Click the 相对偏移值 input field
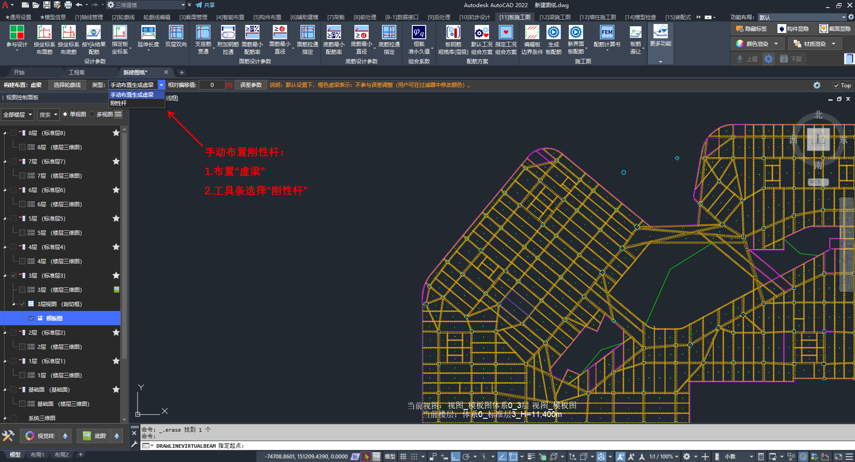The height and width of the screenshot is (462, 855). 212,85
